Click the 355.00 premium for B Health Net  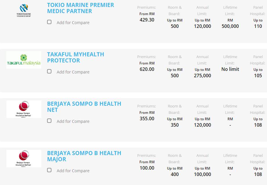tap(147, 119)
